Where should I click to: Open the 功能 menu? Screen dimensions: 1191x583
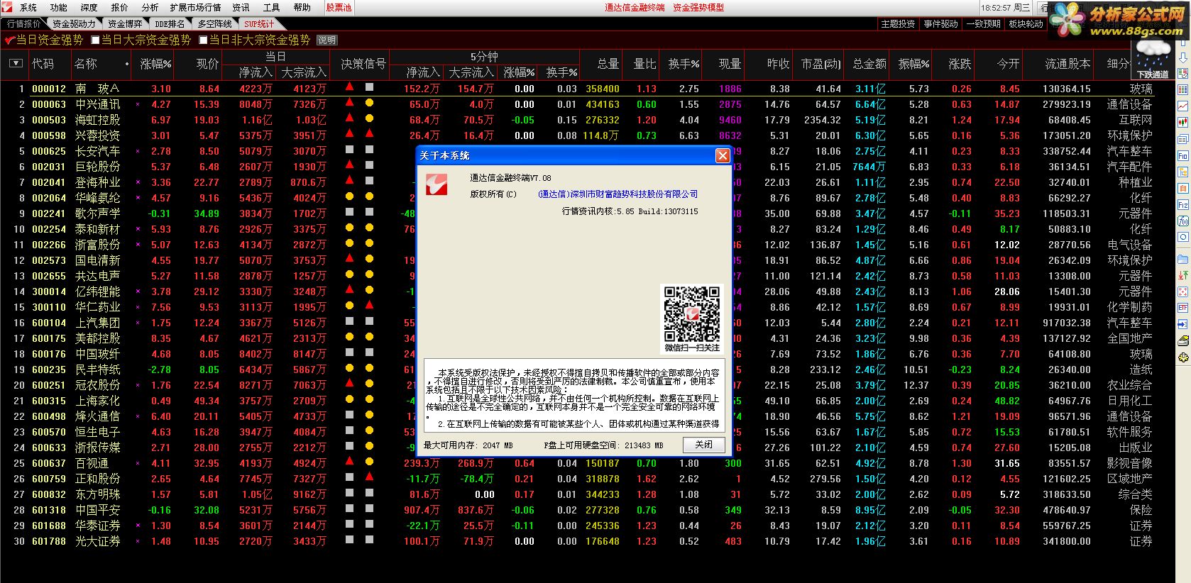tap(59, 8)
